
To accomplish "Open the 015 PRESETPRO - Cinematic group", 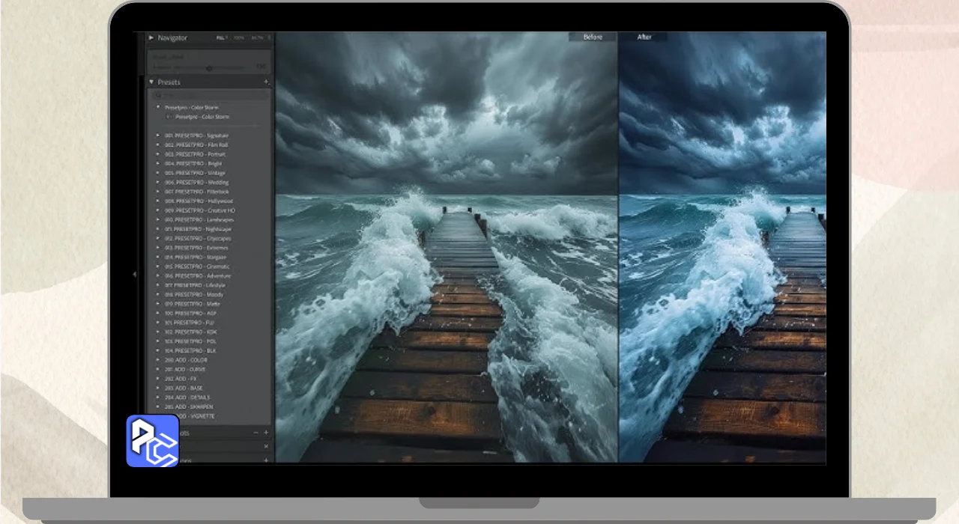I will coord(198,266).
